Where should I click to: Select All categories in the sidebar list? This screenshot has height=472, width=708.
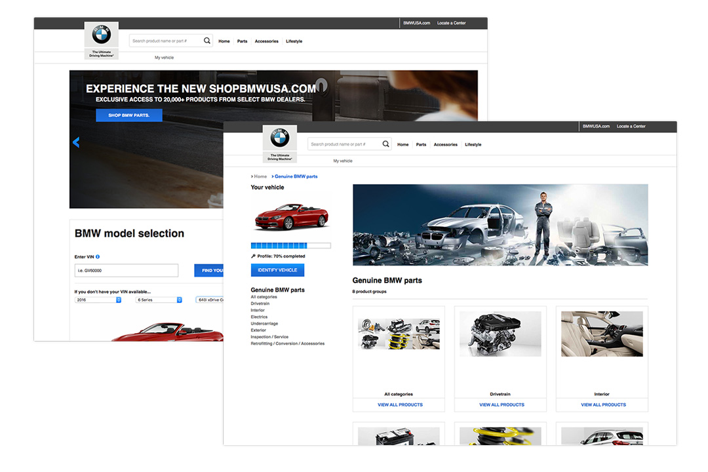264,297
